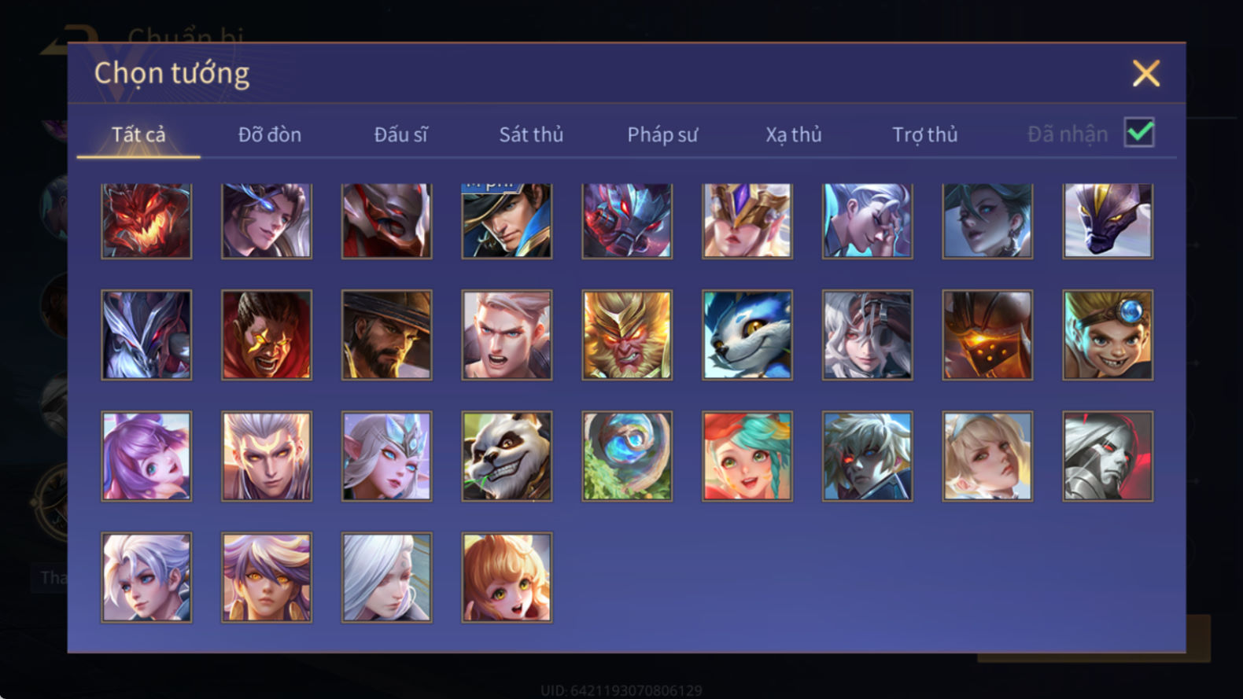
Task: Toggle the Đã nhận checkbox
Action: click(1139, 133)
